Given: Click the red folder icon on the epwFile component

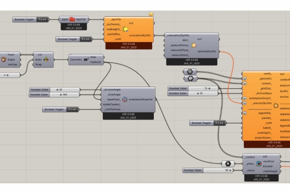Looking at the screenshot, I should pos(72,19).
